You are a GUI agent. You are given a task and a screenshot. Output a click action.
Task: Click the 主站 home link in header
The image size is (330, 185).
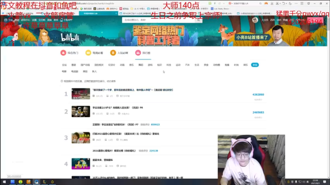pos(9,20)
